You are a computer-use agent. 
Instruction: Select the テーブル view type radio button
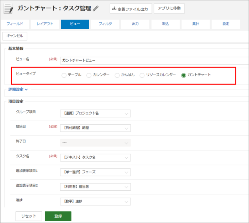64,75
